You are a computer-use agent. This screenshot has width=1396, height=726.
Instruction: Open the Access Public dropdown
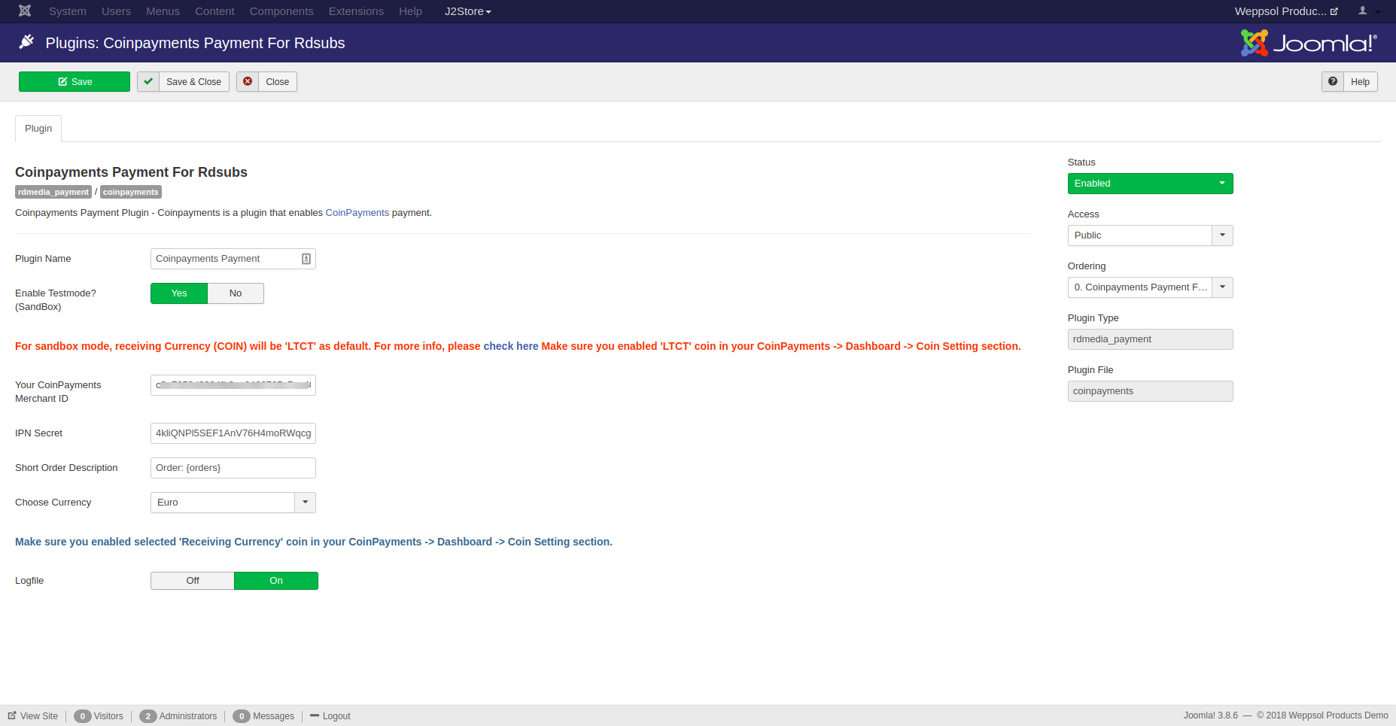(1150, 235)
